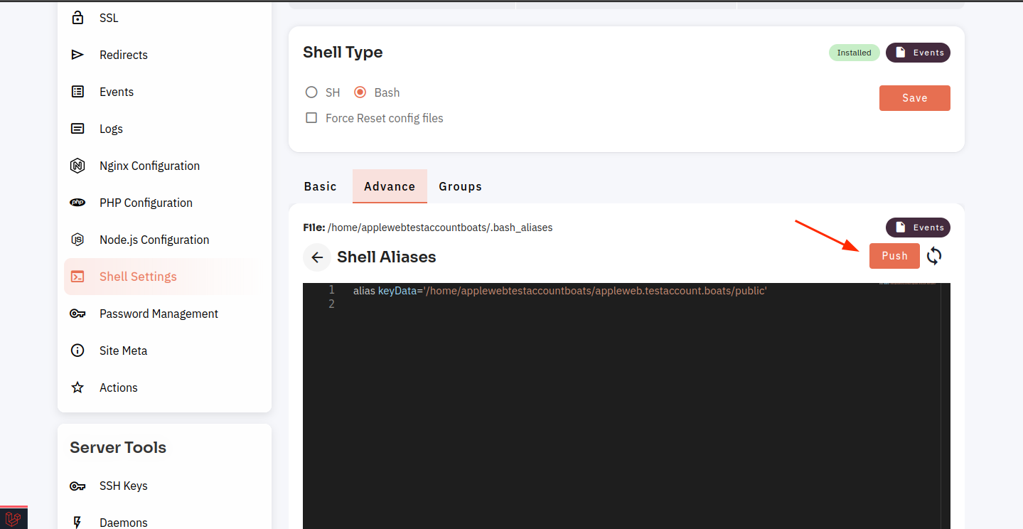1023x529 pixels.
Task: Click the Events list icon in sidebar
Action: (77, 92)
